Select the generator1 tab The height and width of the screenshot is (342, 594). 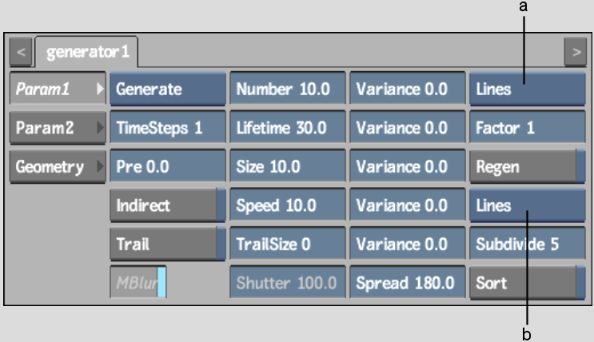[87, 52]
